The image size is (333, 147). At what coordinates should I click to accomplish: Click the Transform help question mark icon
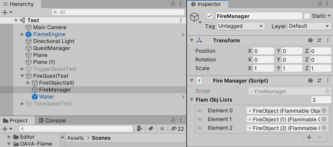pyautogui.click(x=310, y=41)
